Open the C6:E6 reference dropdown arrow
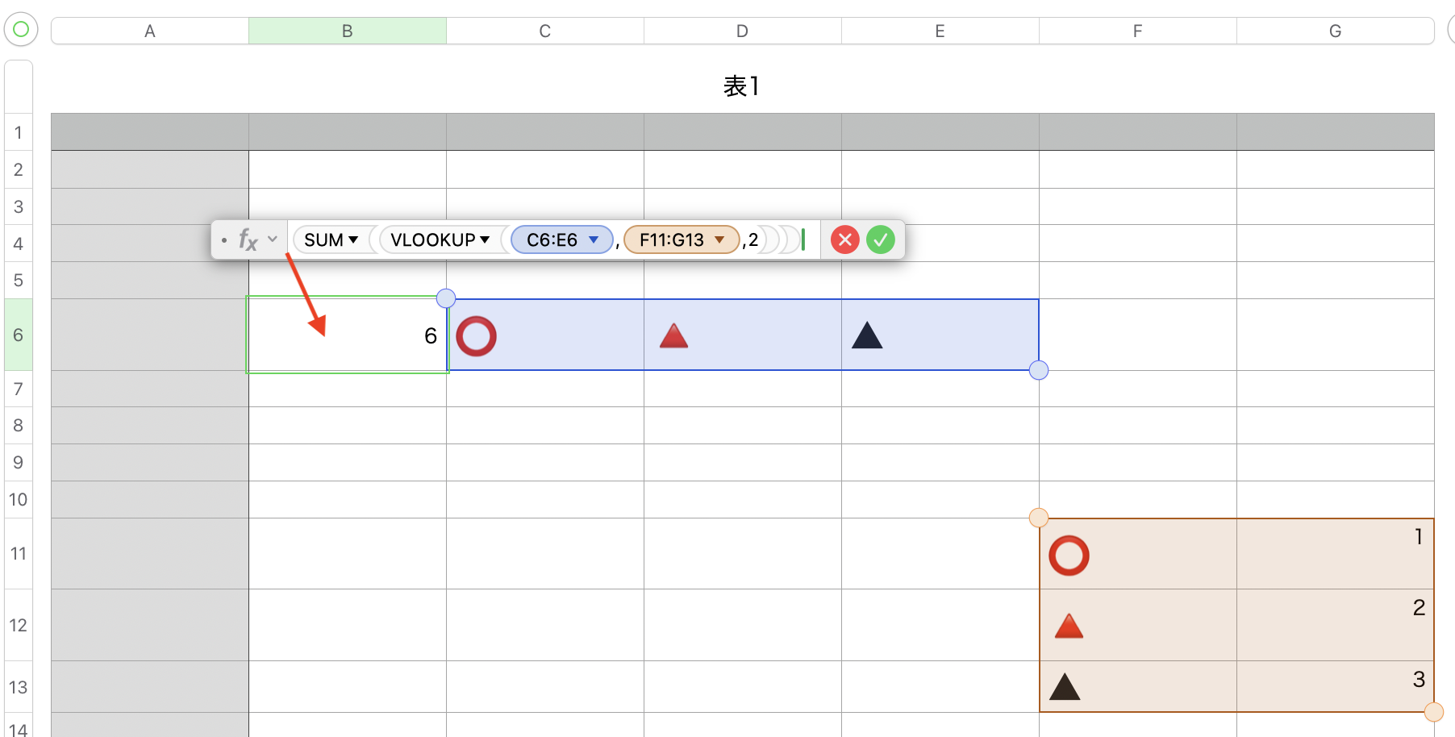Screen dimensions: 1455x737 point(594,239)
